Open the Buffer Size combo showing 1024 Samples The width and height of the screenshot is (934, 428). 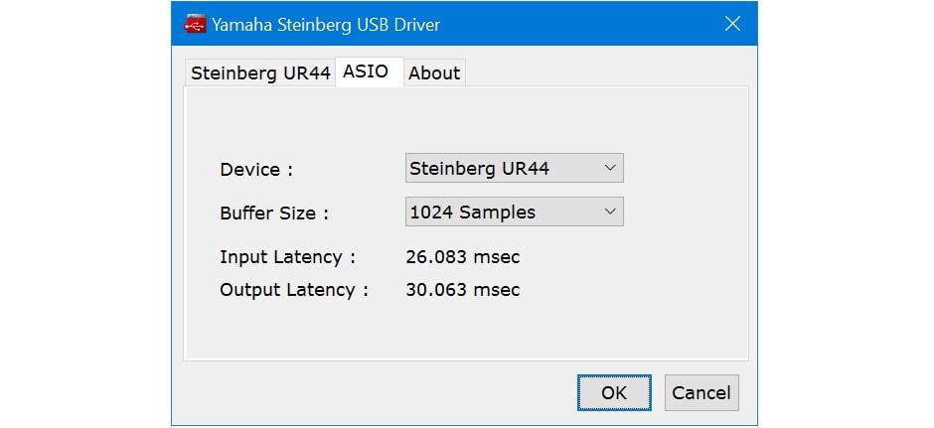(x=514, y=212)
